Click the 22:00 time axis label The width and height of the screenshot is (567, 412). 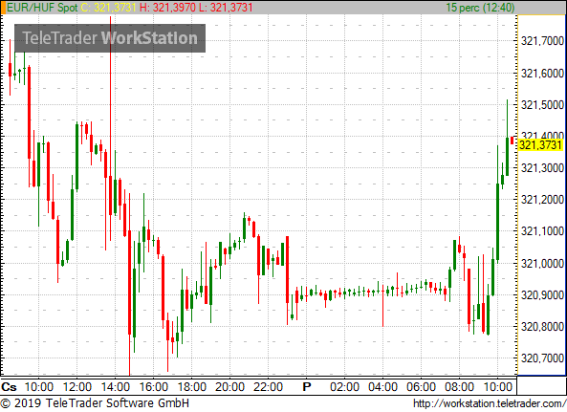point(268,387)
